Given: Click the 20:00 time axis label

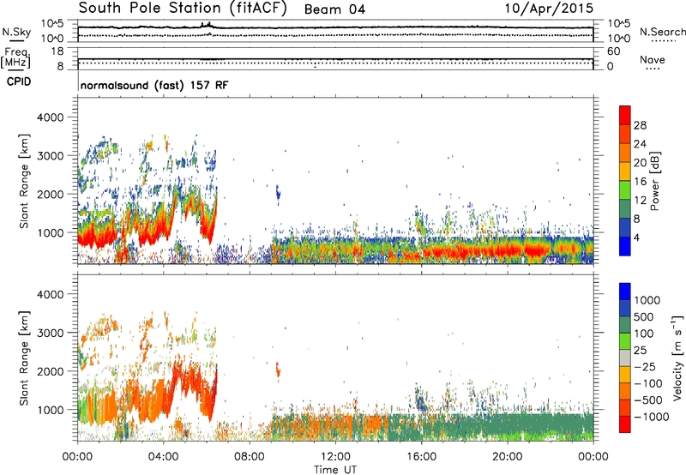Looking at the screenshot, I should [508, 457].
